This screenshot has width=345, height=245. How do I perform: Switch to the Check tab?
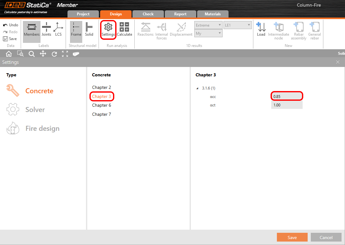[x=148, y=14]
